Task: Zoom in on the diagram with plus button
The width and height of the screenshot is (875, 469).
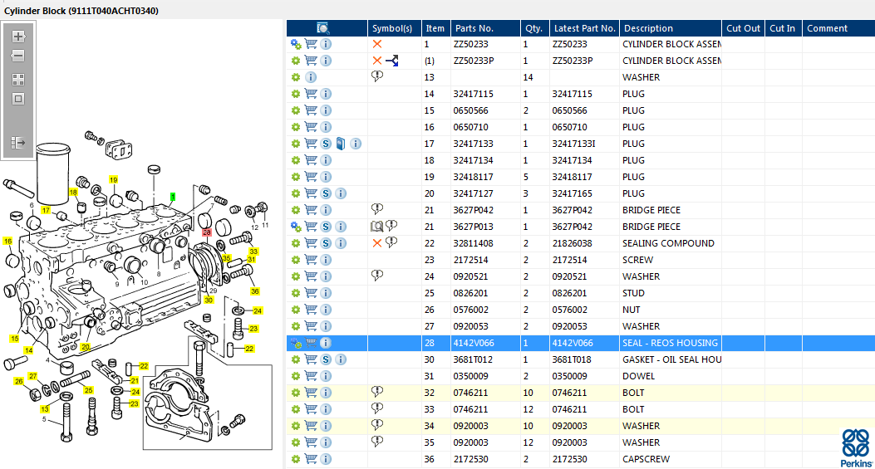Action: coord(18,37)
